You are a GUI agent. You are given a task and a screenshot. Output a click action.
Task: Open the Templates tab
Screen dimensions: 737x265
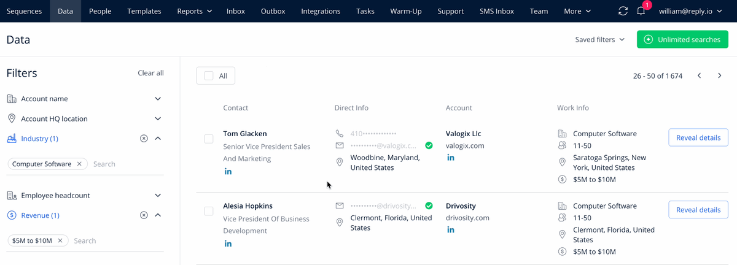[x=144, y=11]
